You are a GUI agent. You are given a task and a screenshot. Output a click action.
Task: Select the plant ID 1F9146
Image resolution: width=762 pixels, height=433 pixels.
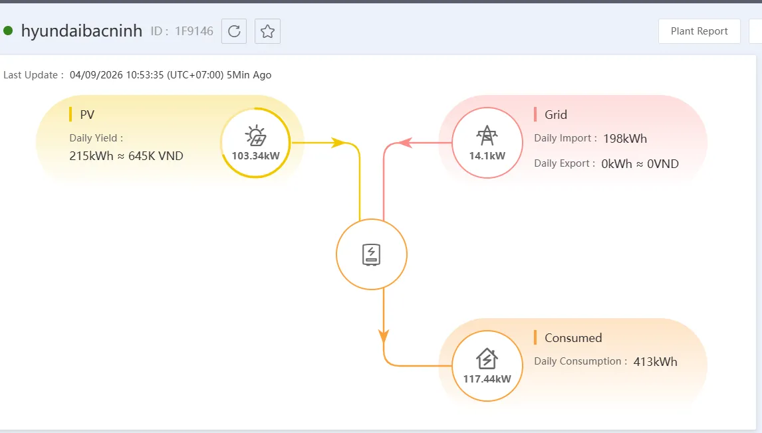coord(194,31)
